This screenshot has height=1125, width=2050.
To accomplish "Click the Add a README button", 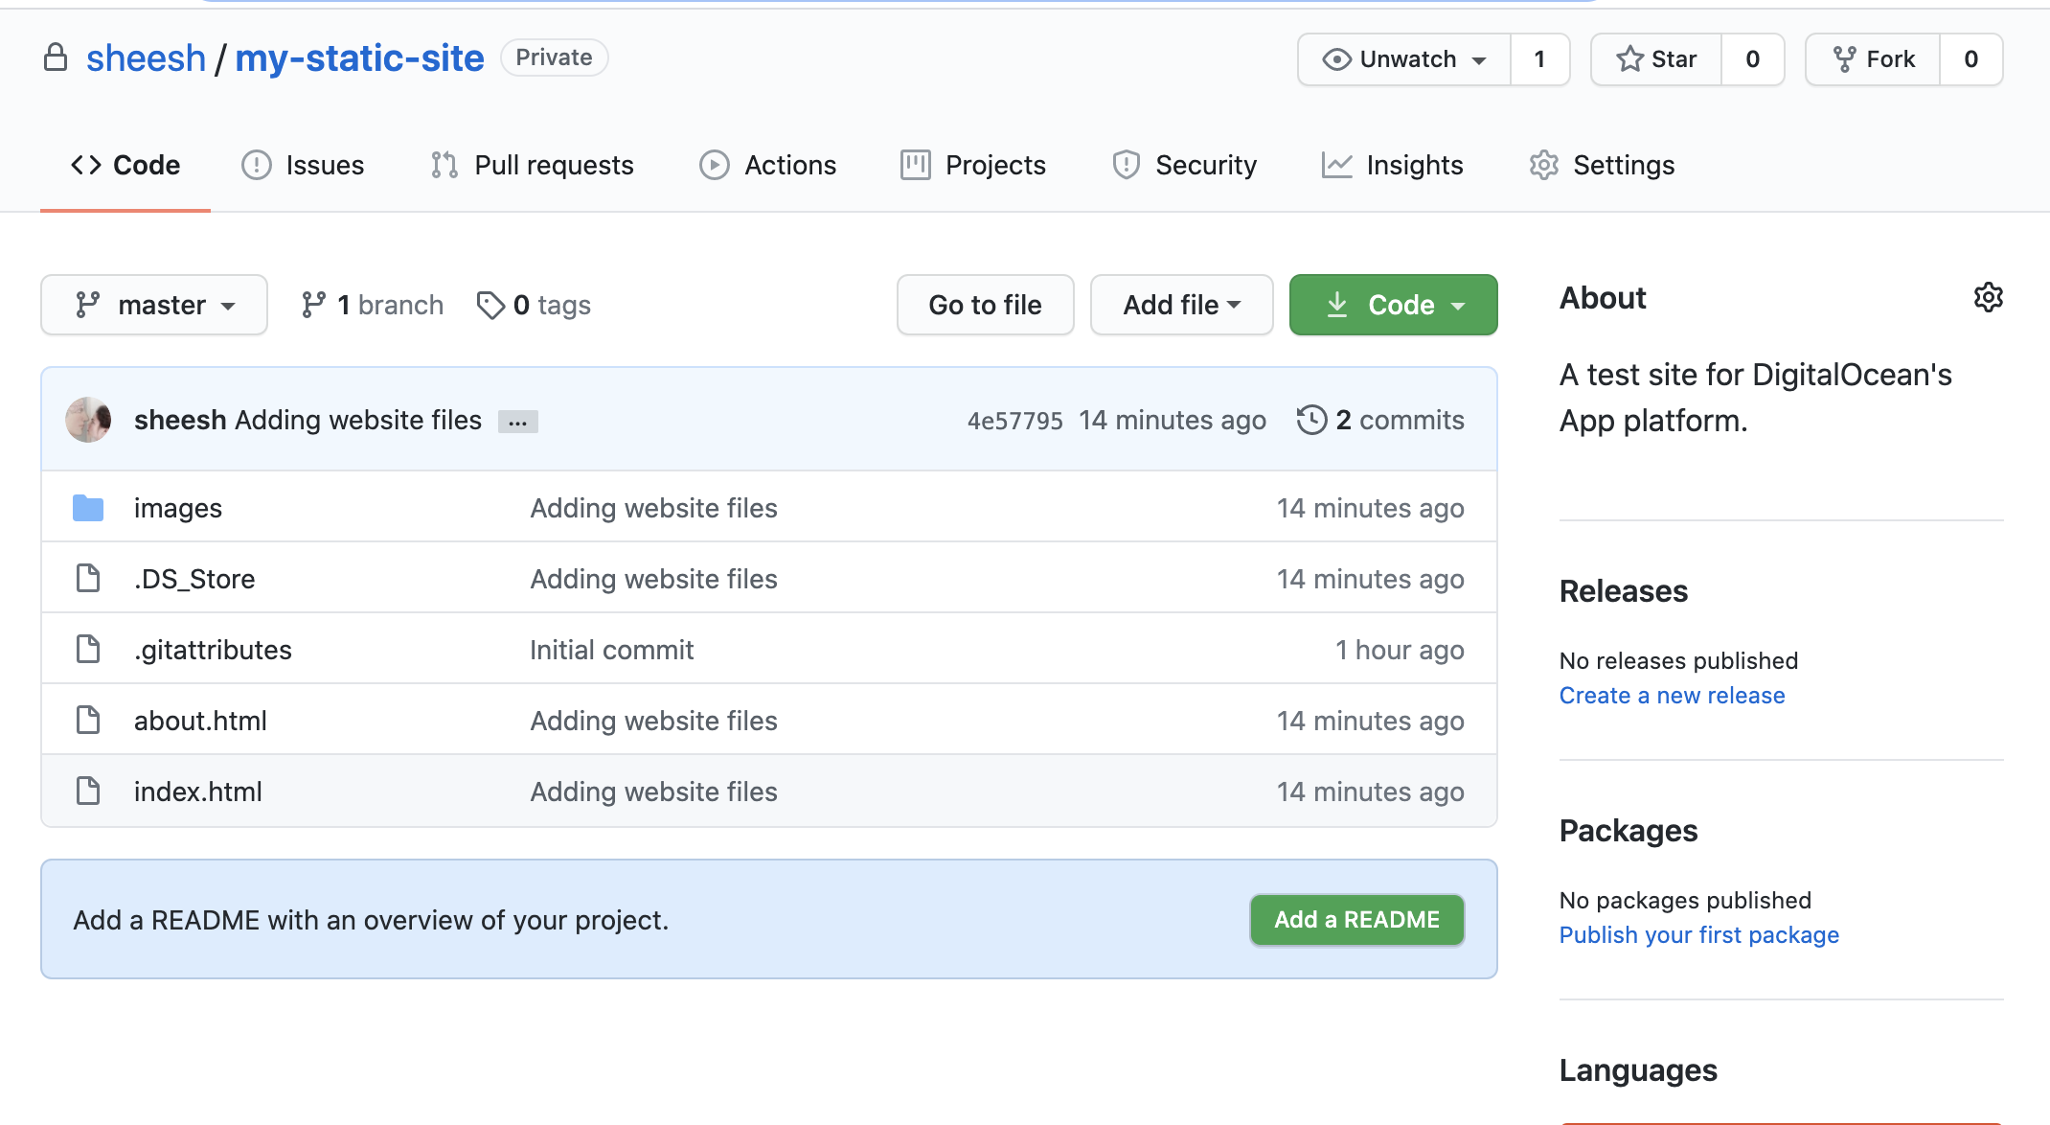I will (x=1356, y=920).
